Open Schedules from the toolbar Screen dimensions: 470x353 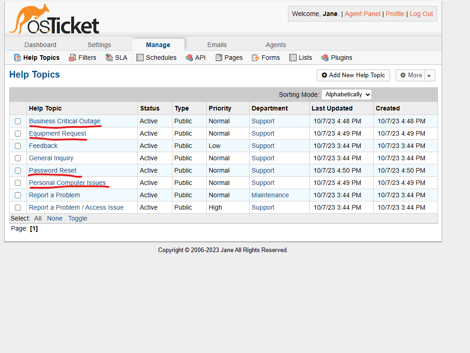(140, 58)
